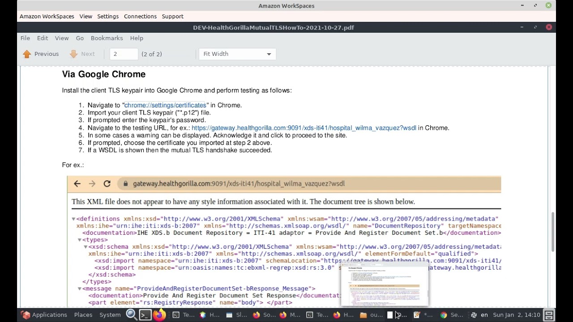Open the File menu of the PDF viewer
The image size is (573, 322).
(25, 38)
